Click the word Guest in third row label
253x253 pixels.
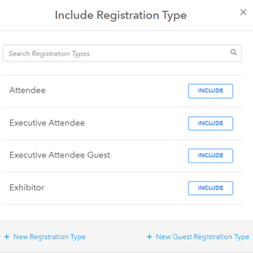(x=99, y=155)
